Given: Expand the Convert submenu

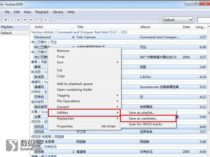Looking at the screenshot, I should [x=85, y=107].
